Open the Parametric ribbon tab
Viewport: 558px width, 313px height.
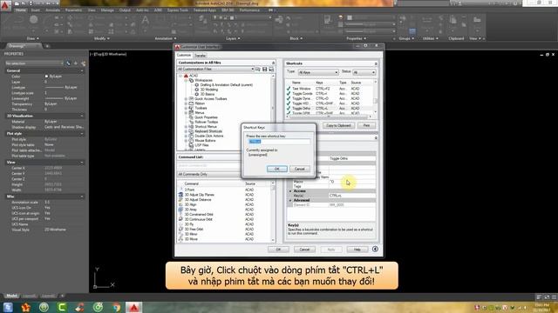tap(73, 10)
